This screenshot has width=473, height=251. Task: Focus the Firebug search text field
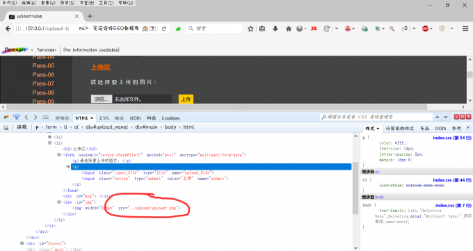pyautogui.click(x=376, y=117)
